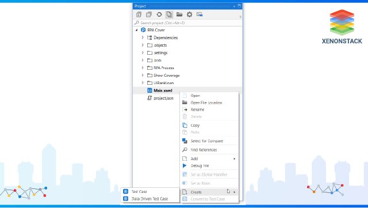
Task: Expand the RPA Process folder
Action: click(143, 68)
